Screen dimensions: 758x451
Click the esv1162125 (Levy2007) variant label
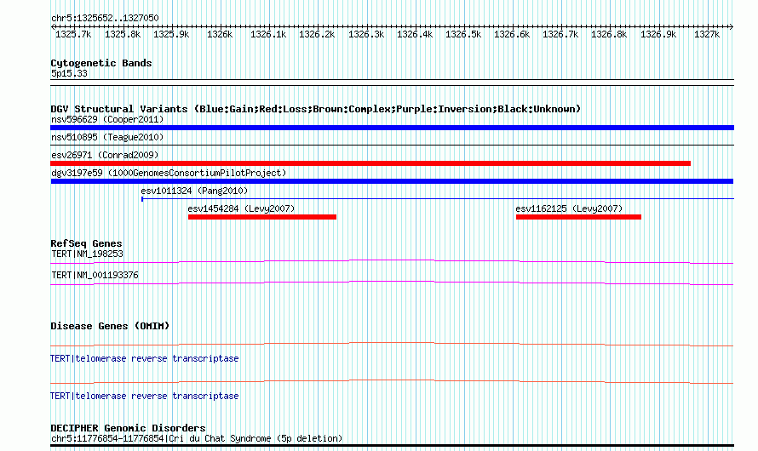[569, 208]
